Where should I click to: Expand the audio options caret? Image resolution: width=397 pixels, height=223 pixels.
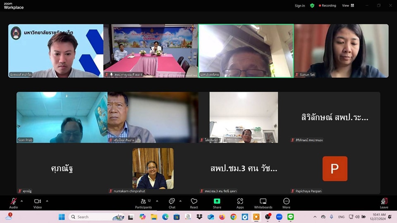22,201
